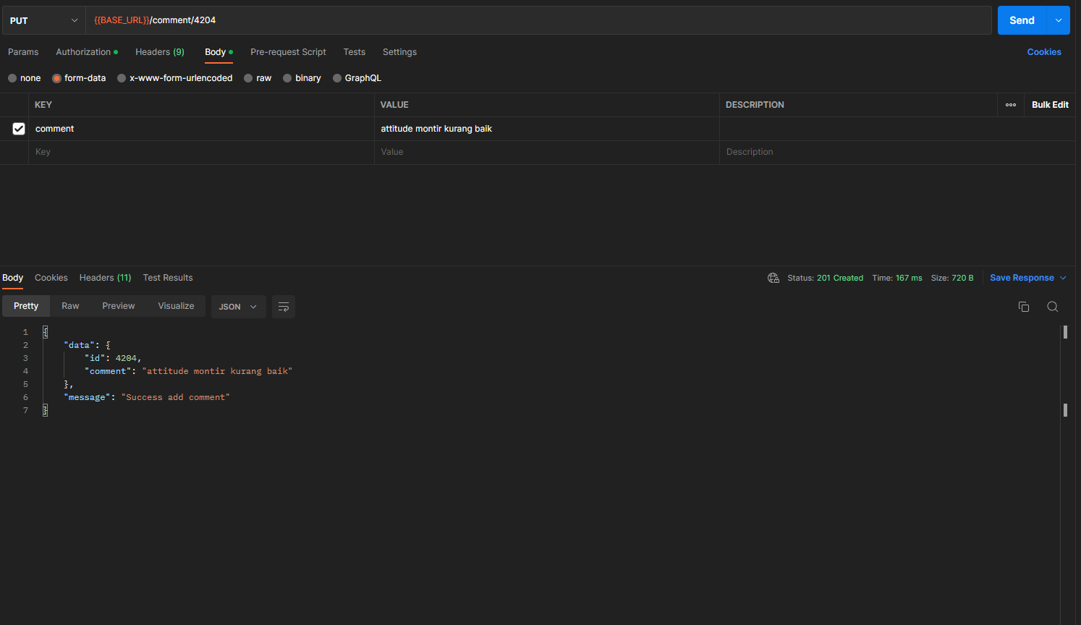Open the Send button dropdown arrow
This screenshot has height=625, width=1081.
(x=1057, y=20)
